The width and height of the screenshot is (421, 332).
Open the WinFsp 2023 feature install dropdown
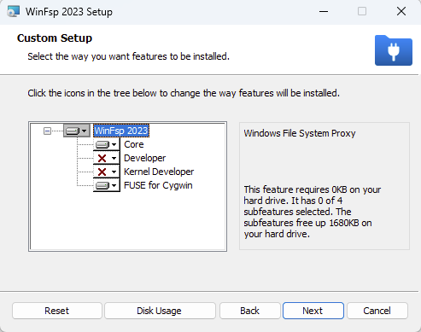[77, 131]
